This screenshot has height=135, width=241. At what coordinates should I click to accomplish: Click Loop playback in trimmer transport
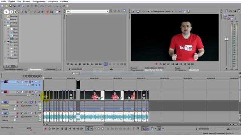(68, 64)
